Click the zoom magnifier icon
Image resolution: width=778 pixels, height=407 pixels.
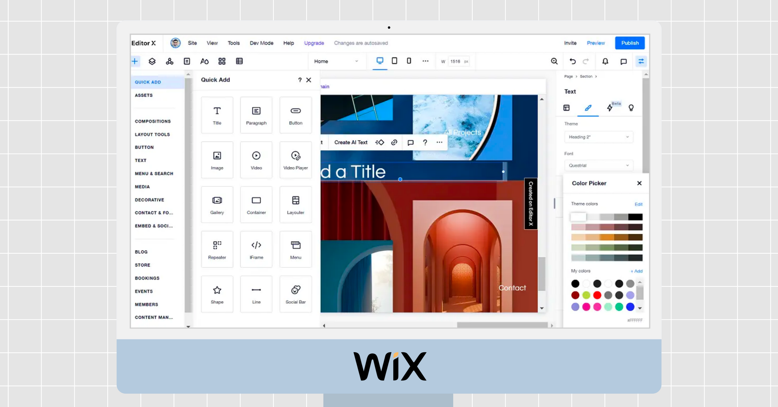click(x=554, y=61)
